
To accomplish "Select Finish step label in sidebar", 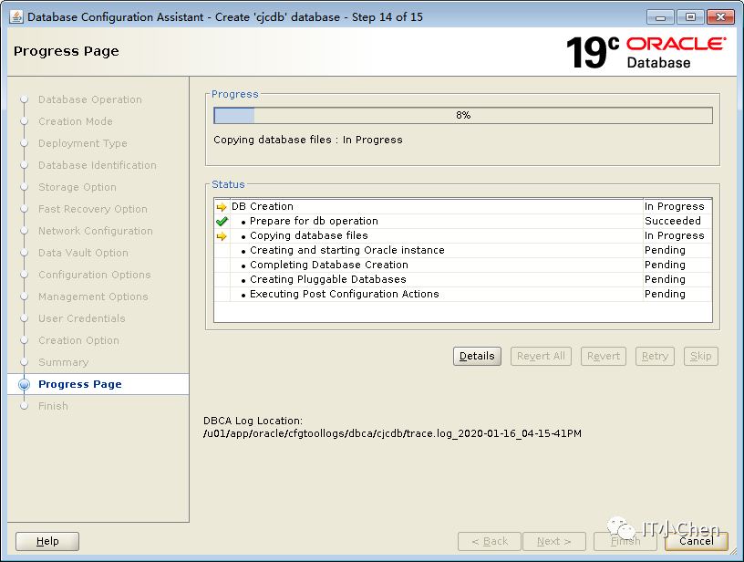I will point(53,406).
